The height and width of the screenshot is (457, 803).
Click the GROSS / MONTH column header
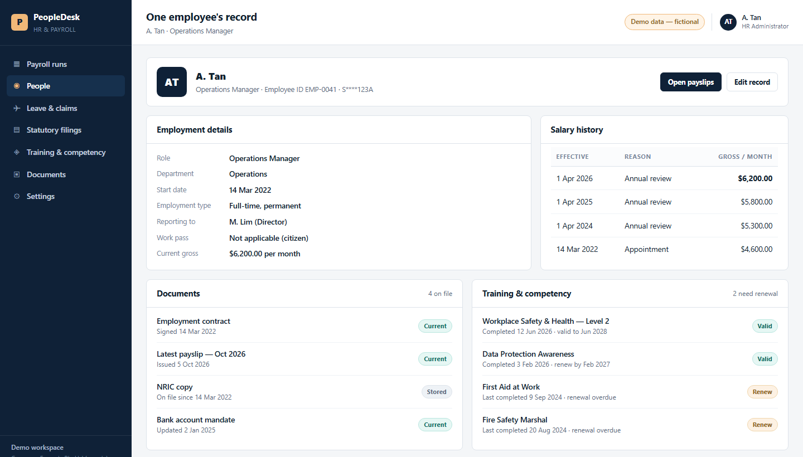point(745,157)
